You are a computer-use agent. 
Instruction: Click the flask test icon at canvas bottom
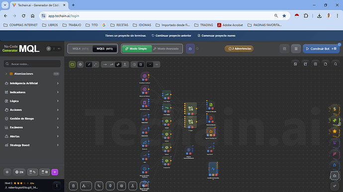coord(133,186)
